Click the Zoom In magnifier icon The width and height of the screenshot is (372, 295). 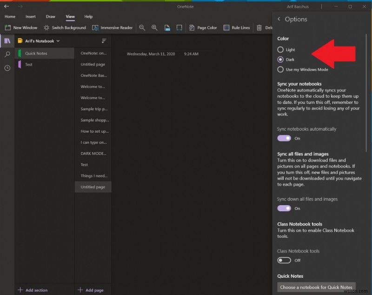pyautogui.click(x=154, y=27)
